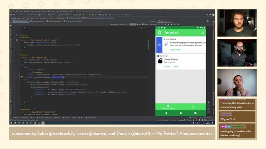The image size is (266, 149).
Task: Open the Window menu
Action: tap(66, 11)
